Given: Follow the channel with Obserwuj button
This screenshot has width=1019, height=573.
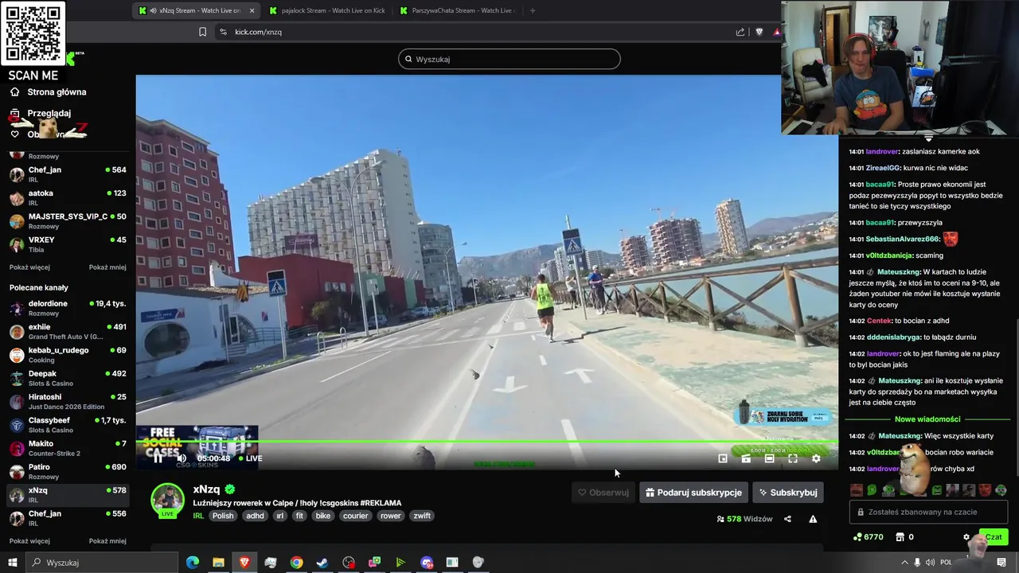Looking at the screenshot, I should [603, 493].
